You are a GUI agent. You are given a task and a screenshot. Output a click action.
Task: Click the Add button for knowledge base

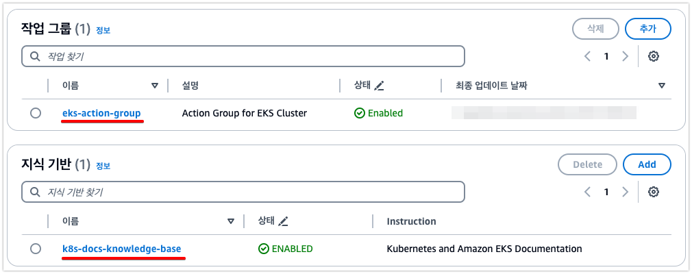point(647,164)
